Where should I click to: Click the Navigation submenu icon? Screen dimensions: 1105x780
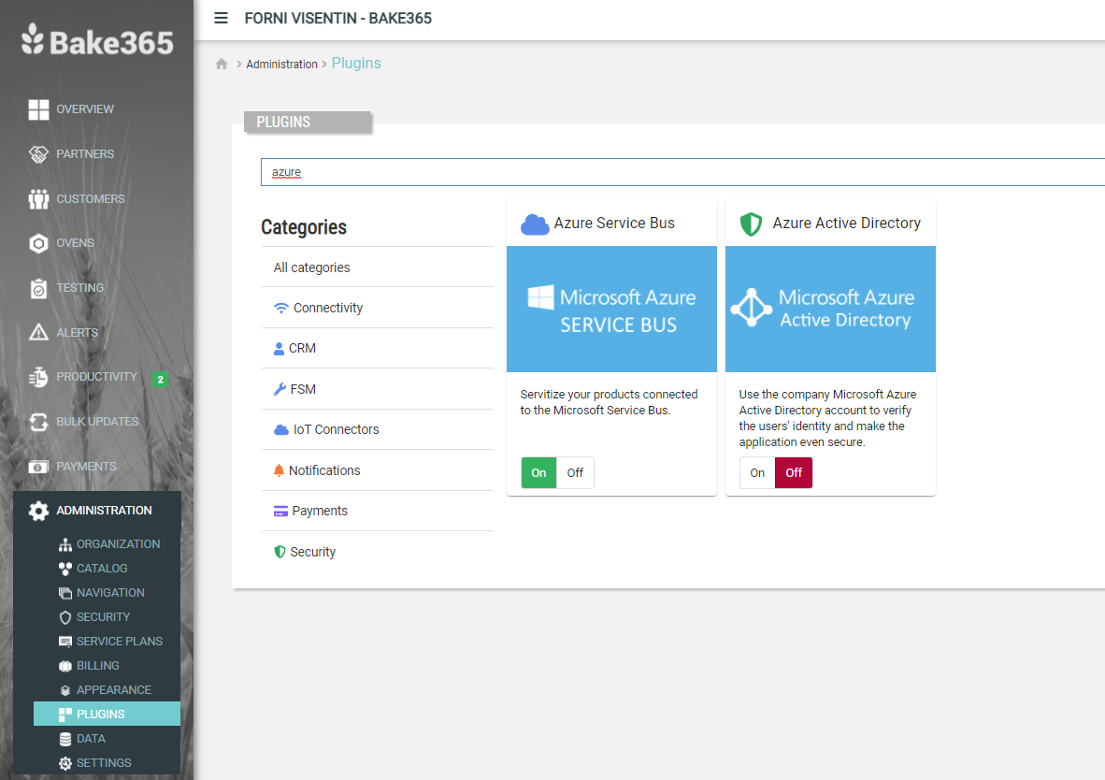click(65, 593)
